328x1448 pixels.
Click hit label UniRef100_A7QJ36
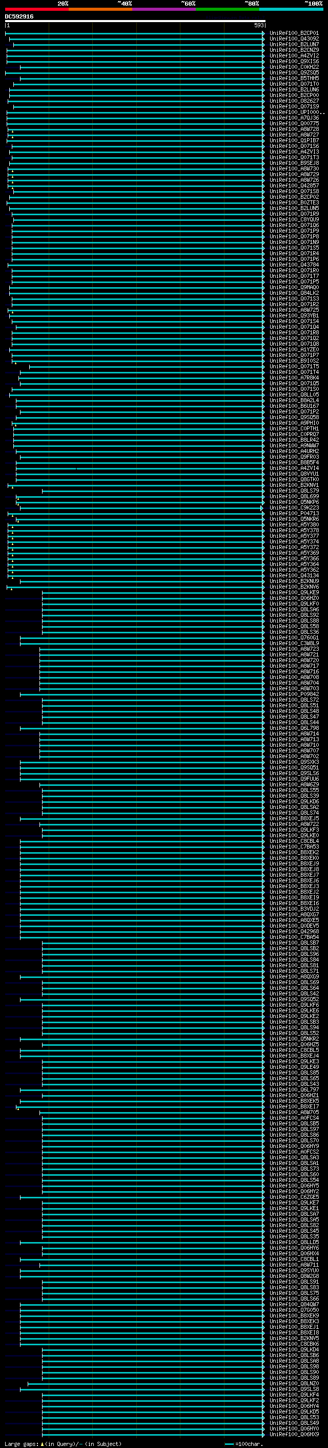294,118
